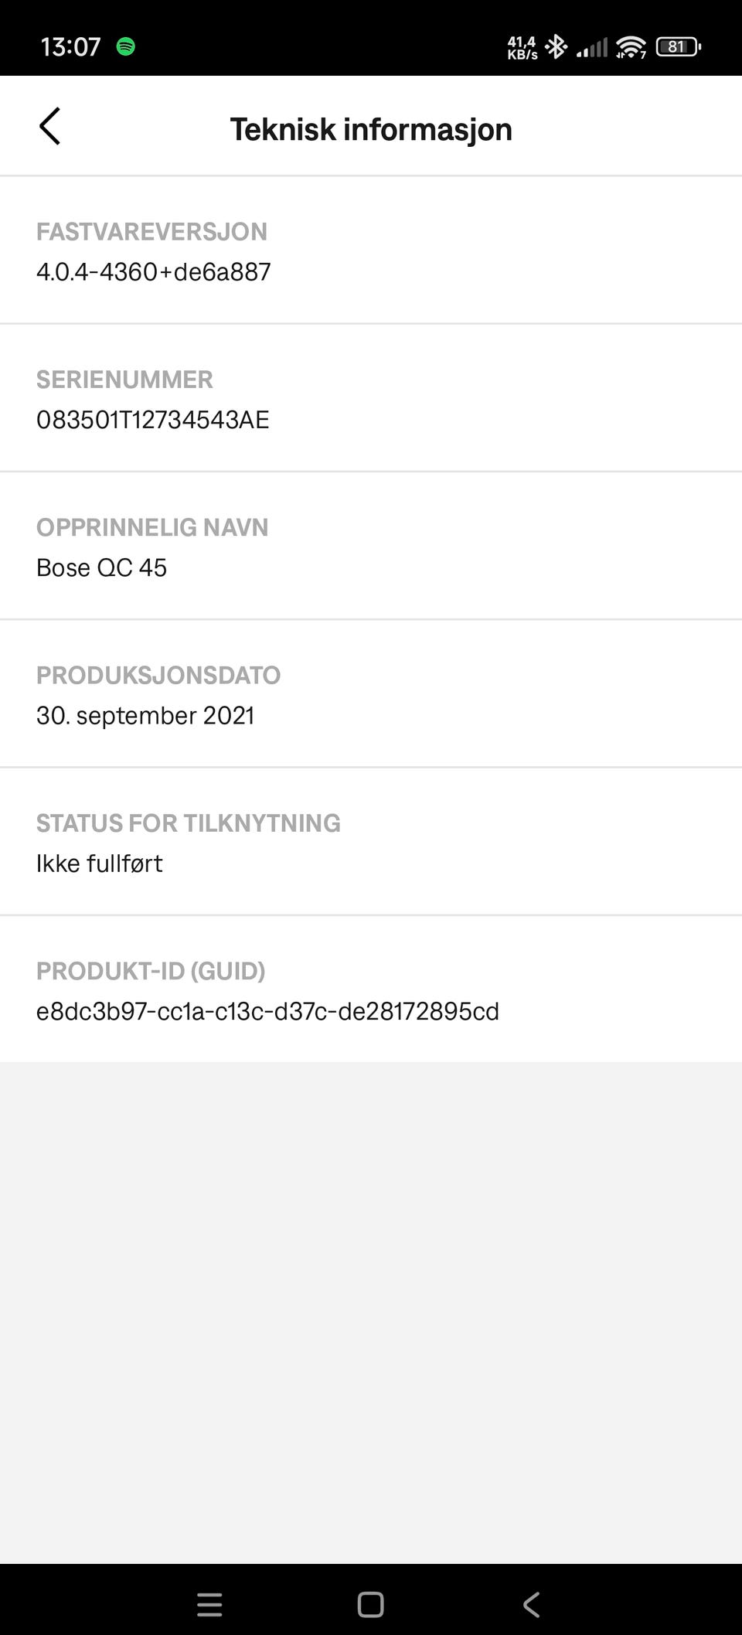Tap the STATUS FOR TILKNYTNING label
The width and height of the screenshot is (742, 1635).
pyautogui.click(x=189, y=823)
